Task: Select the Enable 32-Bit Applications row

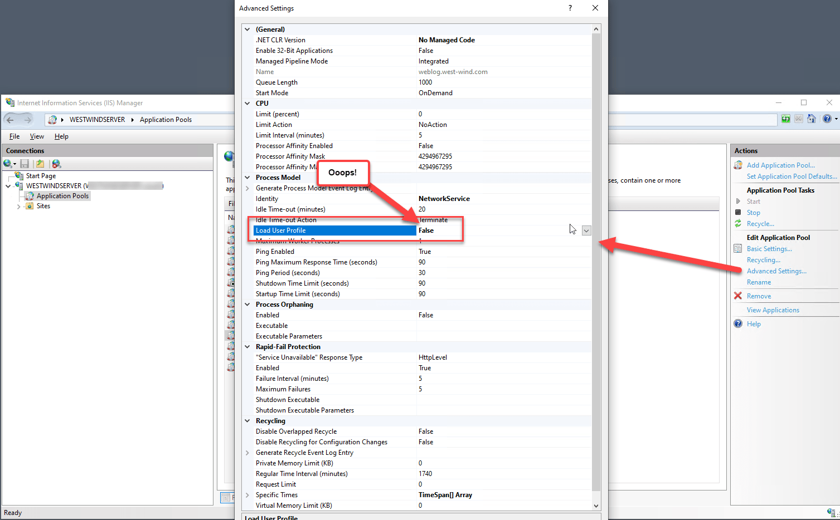Action: [x=422, y=51]
